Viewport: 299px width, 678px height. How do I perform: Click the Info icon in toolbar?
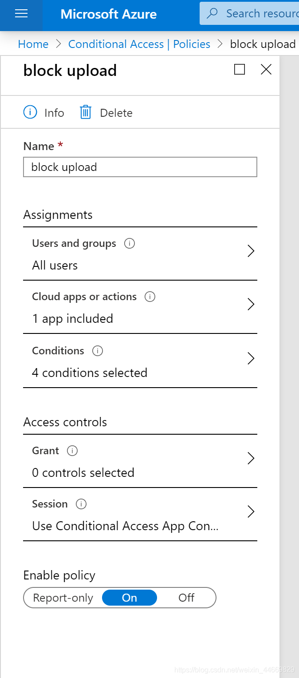30,112
